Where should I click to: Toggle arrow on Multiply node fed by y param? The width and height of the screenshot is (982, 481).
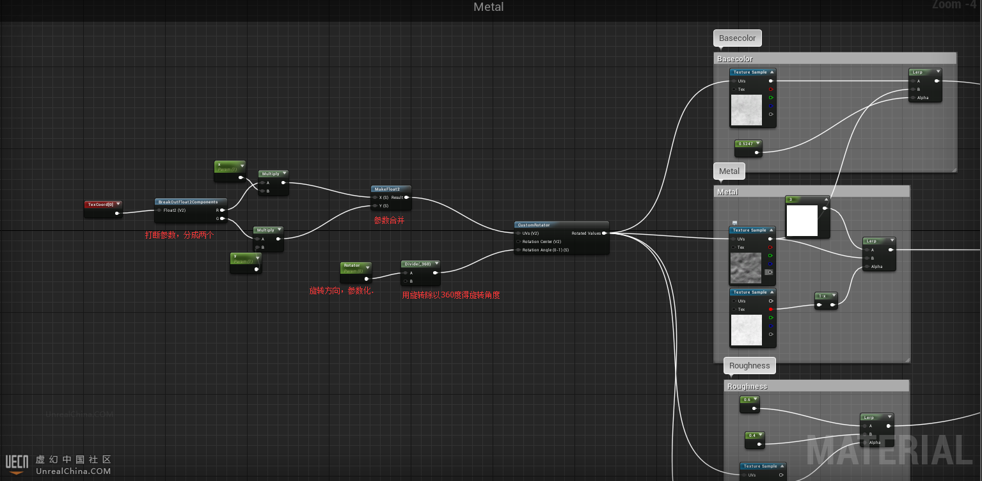coord(280,230)
